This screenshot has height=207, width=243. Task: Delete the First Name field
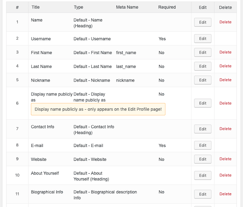pyautogui.click(x=225, y=52)
